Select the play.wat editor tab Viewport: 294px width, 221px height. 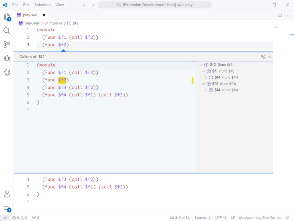tap(31, 15)
